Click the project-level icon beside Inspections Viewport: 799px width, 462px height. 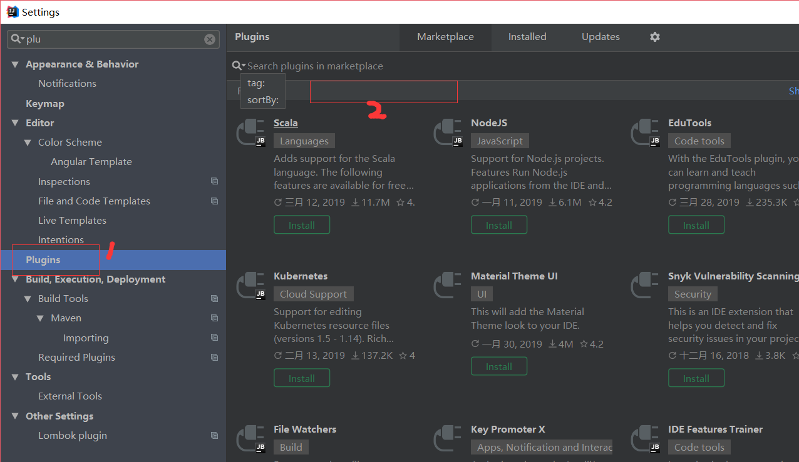(215, 181)
